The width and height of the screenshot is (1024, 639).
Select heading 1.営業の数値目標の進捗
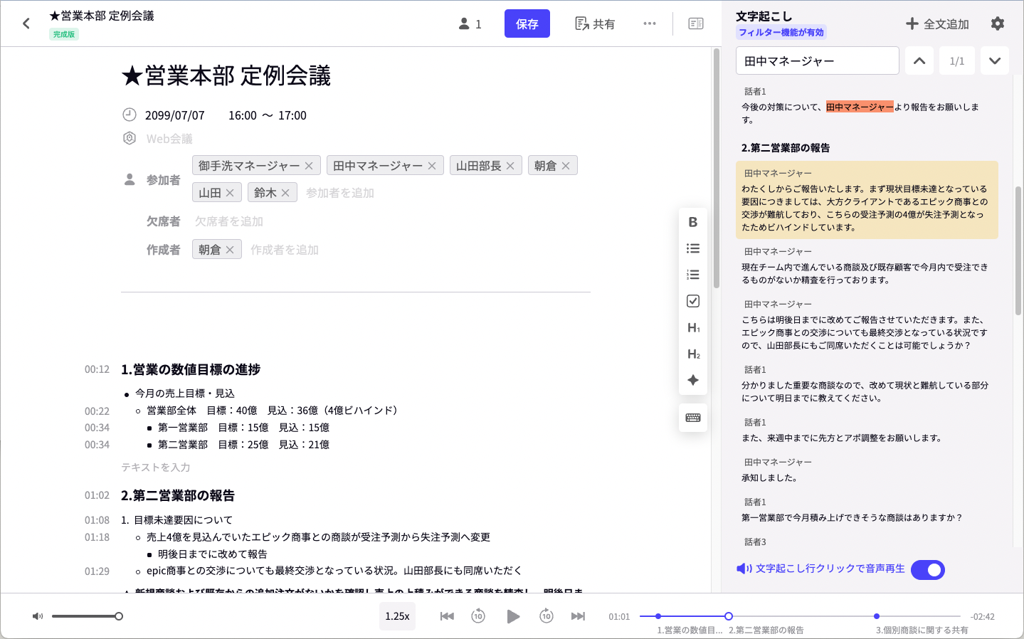click(x=191, y=369)
